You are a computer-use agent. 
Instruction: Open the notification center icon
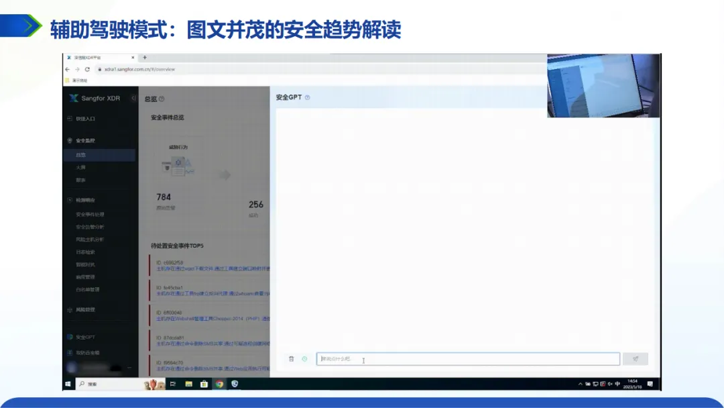point(650,384)
